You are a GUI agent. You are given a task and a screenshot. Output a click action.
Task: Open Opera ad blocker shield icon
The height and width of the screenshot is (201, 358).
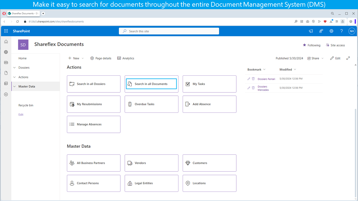point(314,21)
